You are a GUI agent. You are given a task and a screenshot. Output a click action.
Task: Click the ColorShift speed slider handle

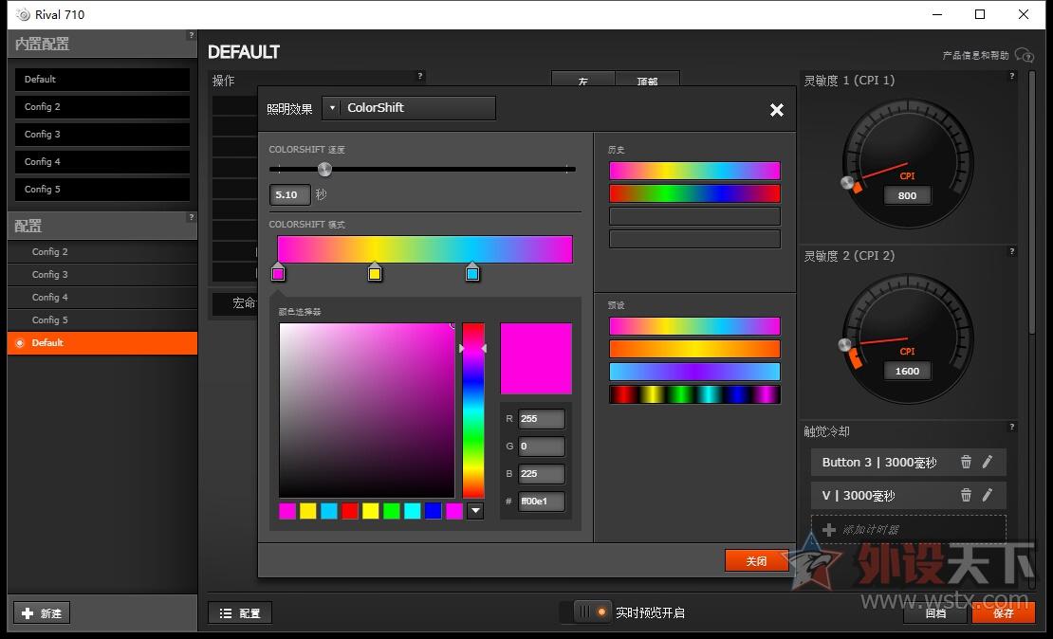tap(324, 169)
